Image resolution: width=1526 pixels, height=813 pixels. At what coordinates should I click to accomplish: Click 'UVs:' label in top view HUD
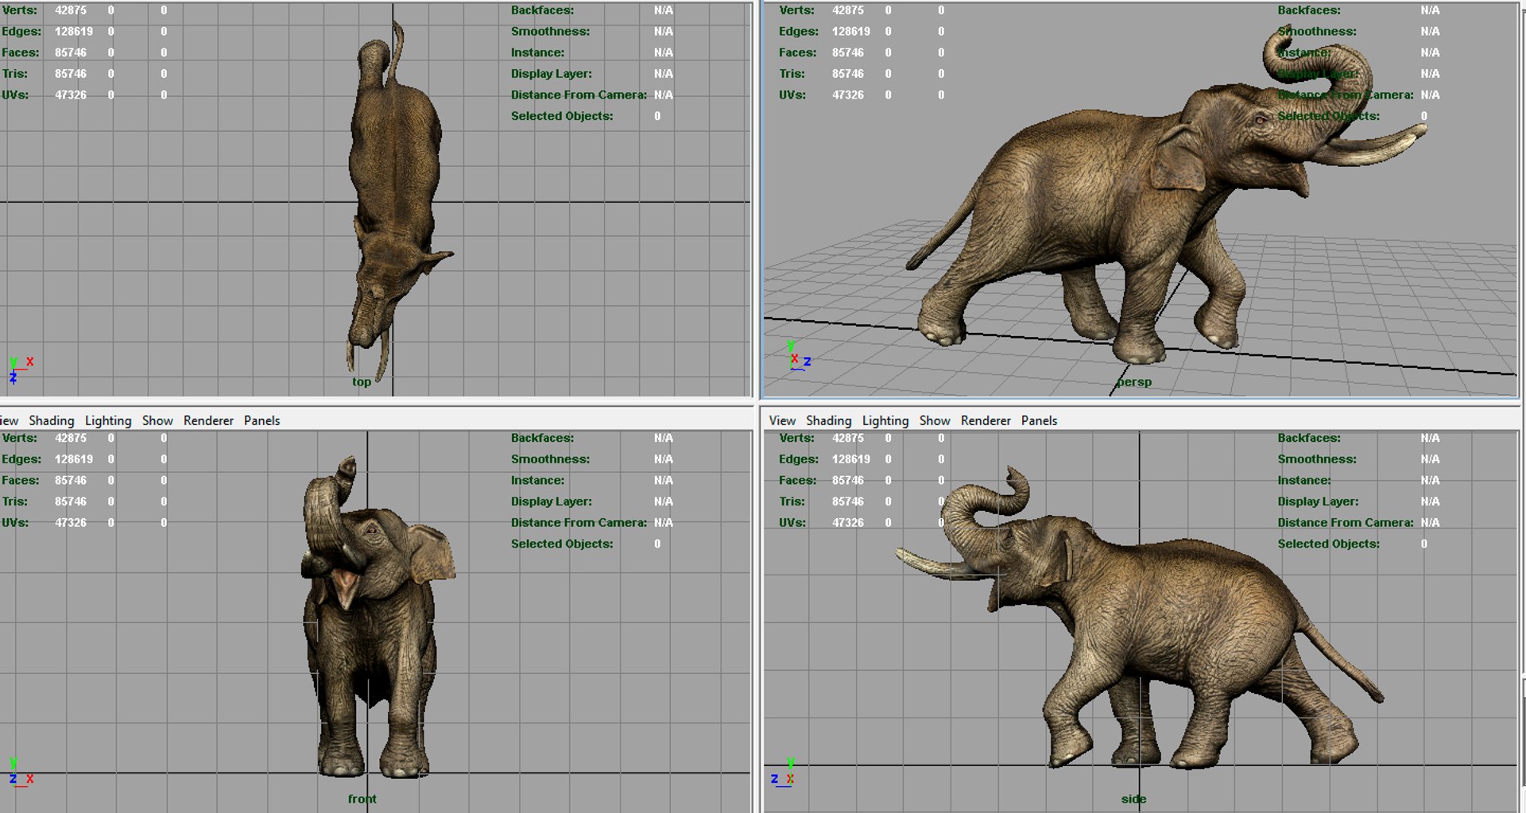[15, 95]
